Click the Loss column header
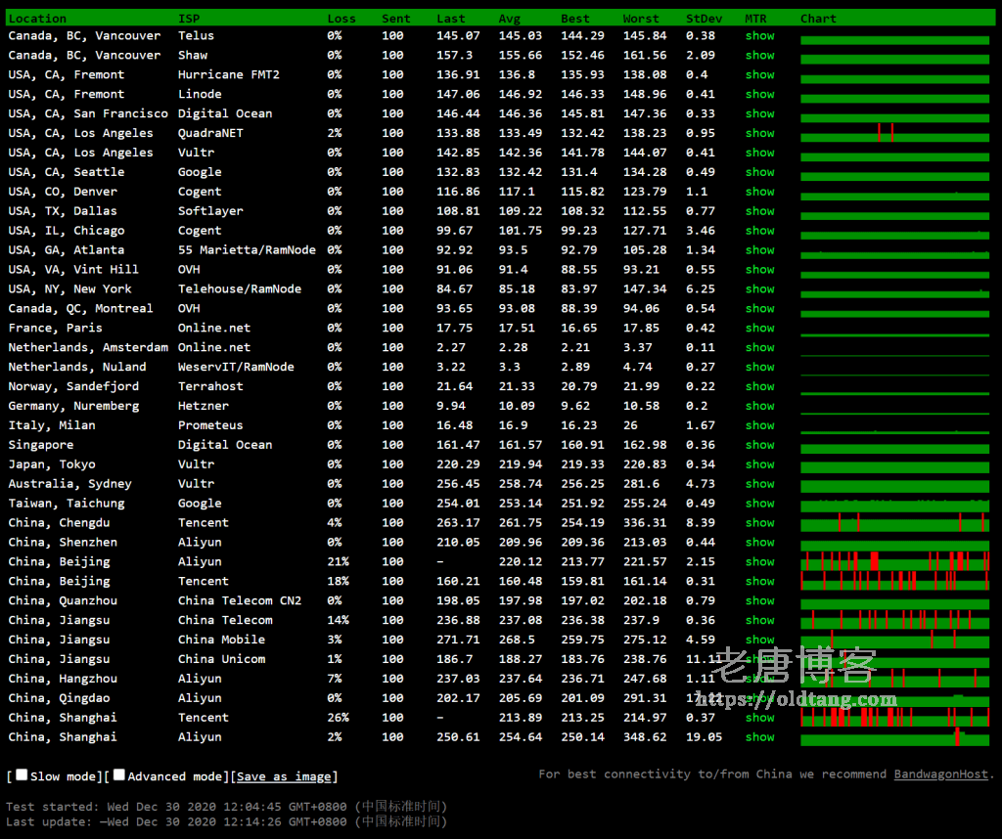1002x839 pixels. [x=342, y=19]
